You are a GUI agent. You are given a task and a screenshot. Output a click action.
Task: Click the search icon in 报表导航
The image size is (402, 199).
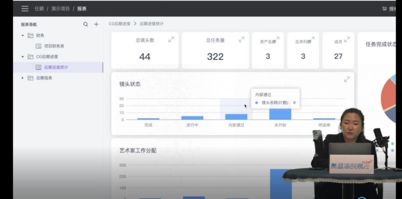[86, 24]
